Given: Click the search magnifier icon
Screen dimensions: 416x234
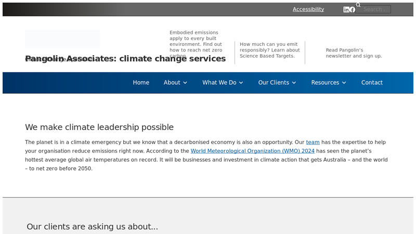Looking at the screenshot, I should (x=358, y=5).
